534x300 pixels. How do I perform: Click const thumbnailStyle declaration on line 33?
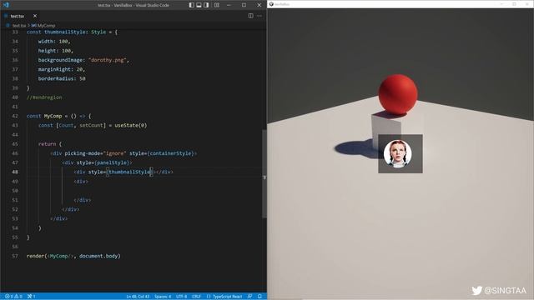pyautogui.click(x=72, y=32)
